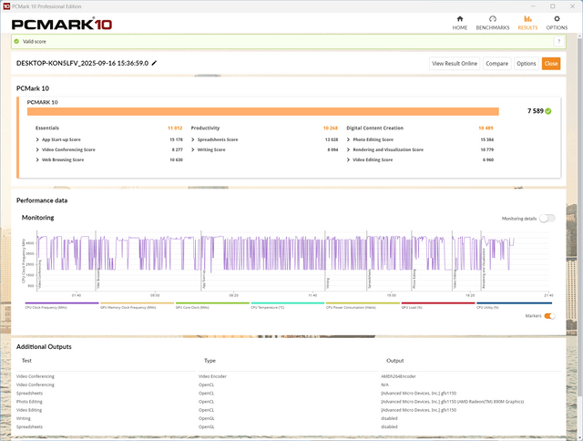Image resolution: width=583 pixels, height=441 pixels.
Task: Click the Essentials score 11 012
Action: tap(175, 128)
